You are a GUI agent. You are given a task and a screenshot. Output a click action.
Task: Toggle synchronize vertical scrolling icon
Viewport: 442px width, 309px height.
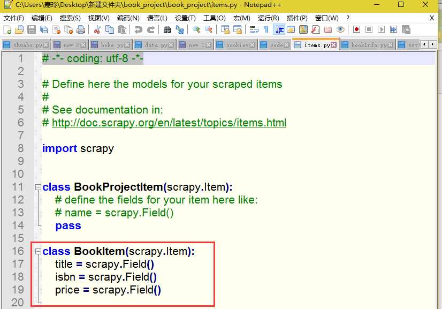click(225, 29)
